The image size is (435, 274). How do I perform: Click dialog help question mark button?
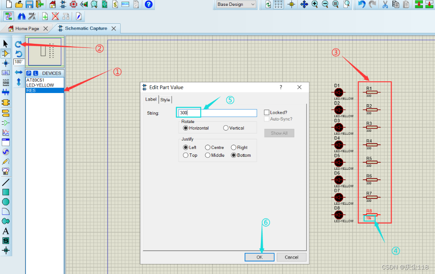pos(281,87)
